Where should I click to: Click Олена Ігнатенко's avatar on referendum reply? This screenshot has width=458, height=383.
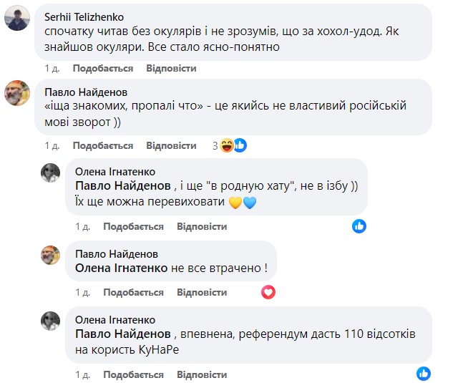point(50,321)
